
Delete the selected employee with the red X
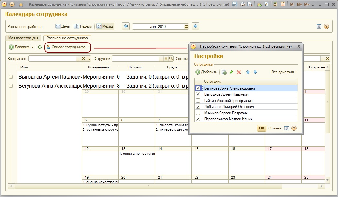239,72
